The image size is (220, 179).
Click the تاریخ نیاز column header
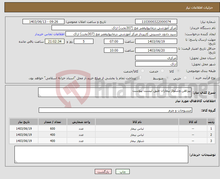(x=24, y=122)
